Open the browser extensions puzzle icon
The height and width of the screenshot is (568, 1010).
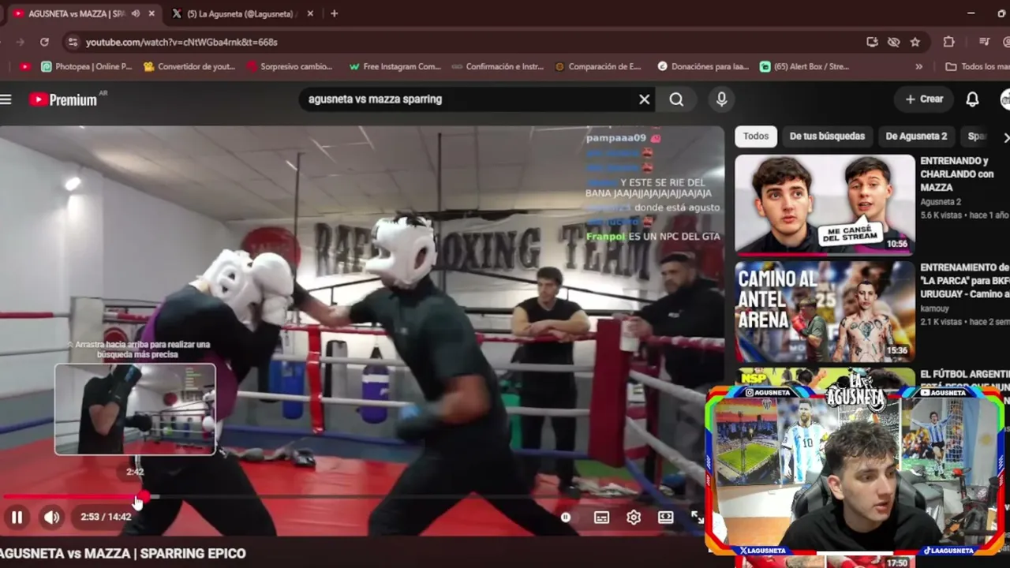948,42
